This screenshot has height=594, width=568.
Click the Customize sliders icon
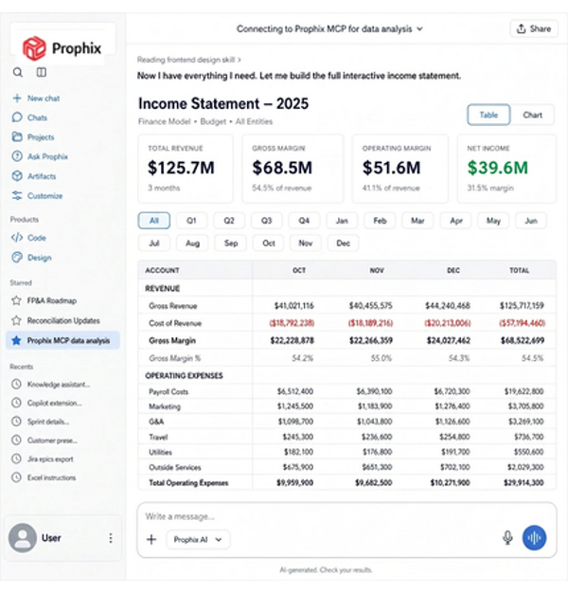point(17,196)
